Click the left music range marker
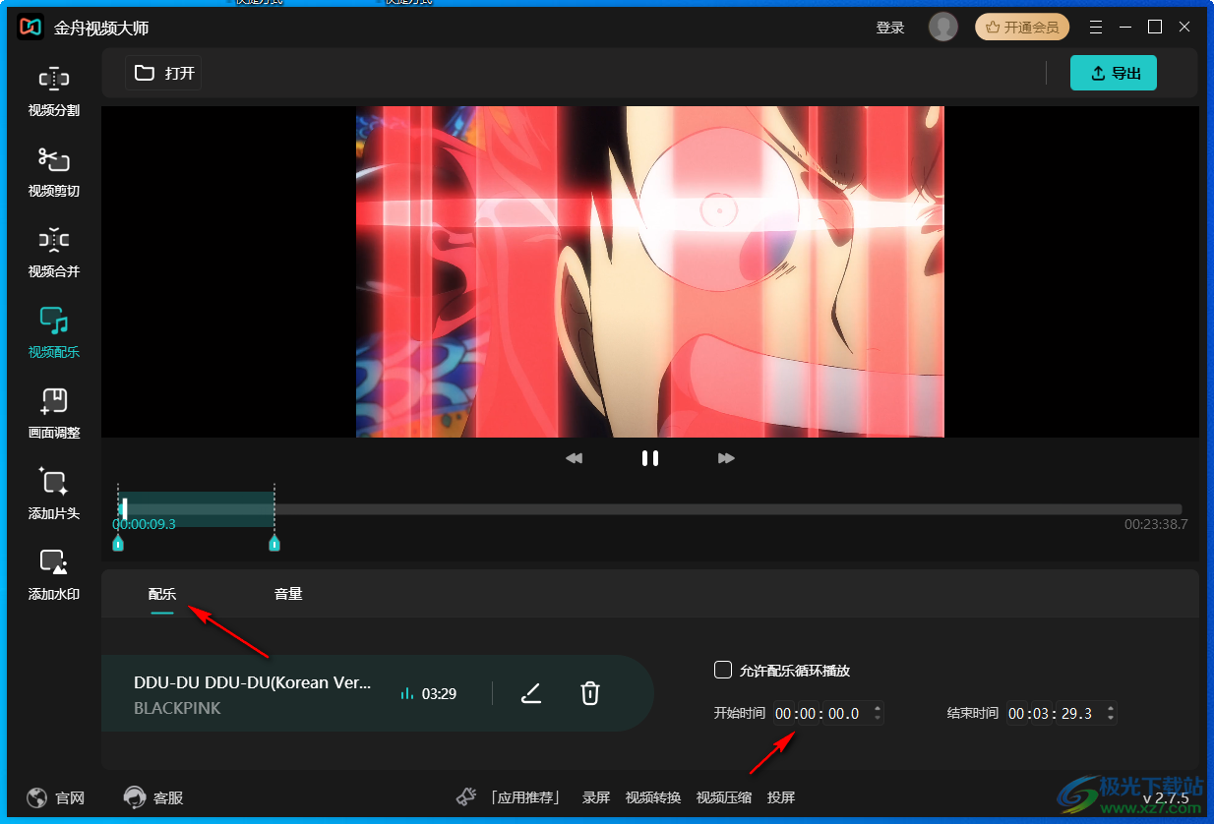Screen dimensions: 1214x824 [118, 543]
